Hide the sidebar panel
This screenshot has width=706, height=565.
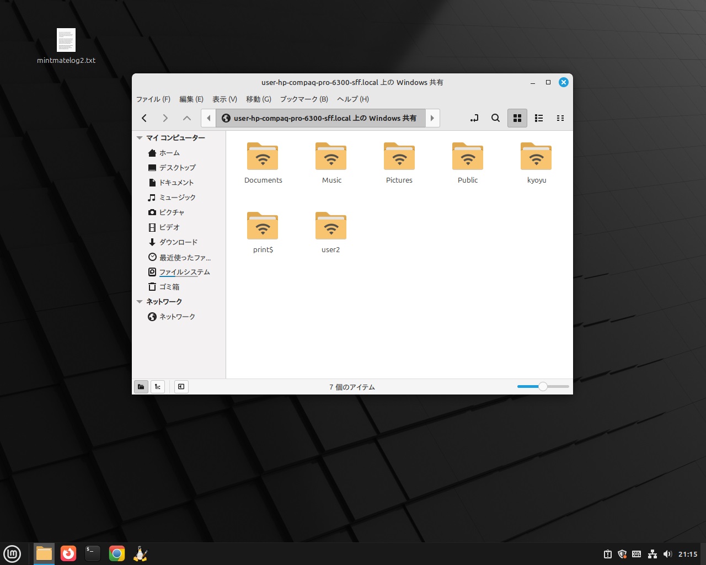[x=181, y=387]
